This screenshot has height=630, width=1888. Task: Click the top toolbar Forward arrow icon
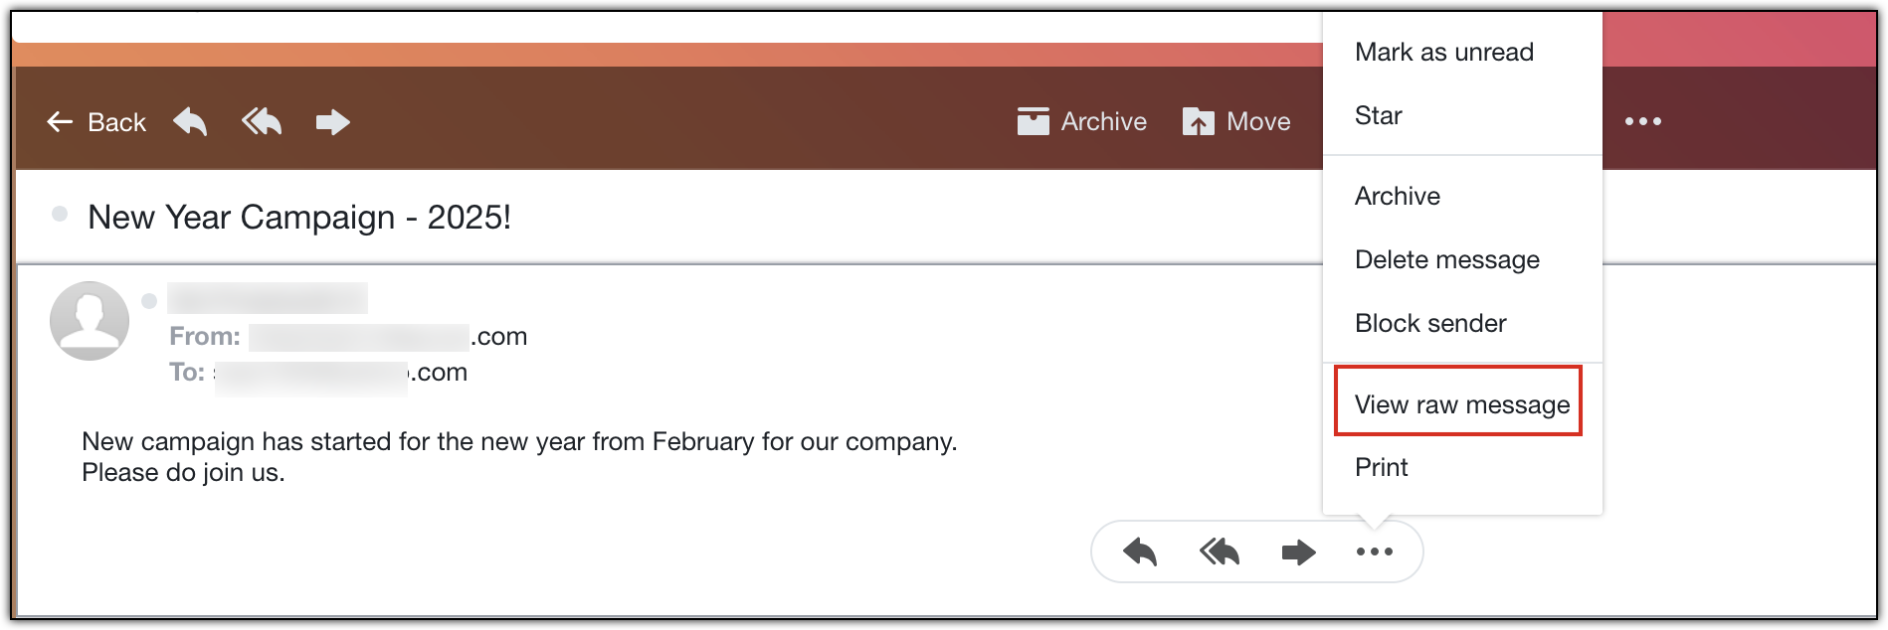(332, 122)
